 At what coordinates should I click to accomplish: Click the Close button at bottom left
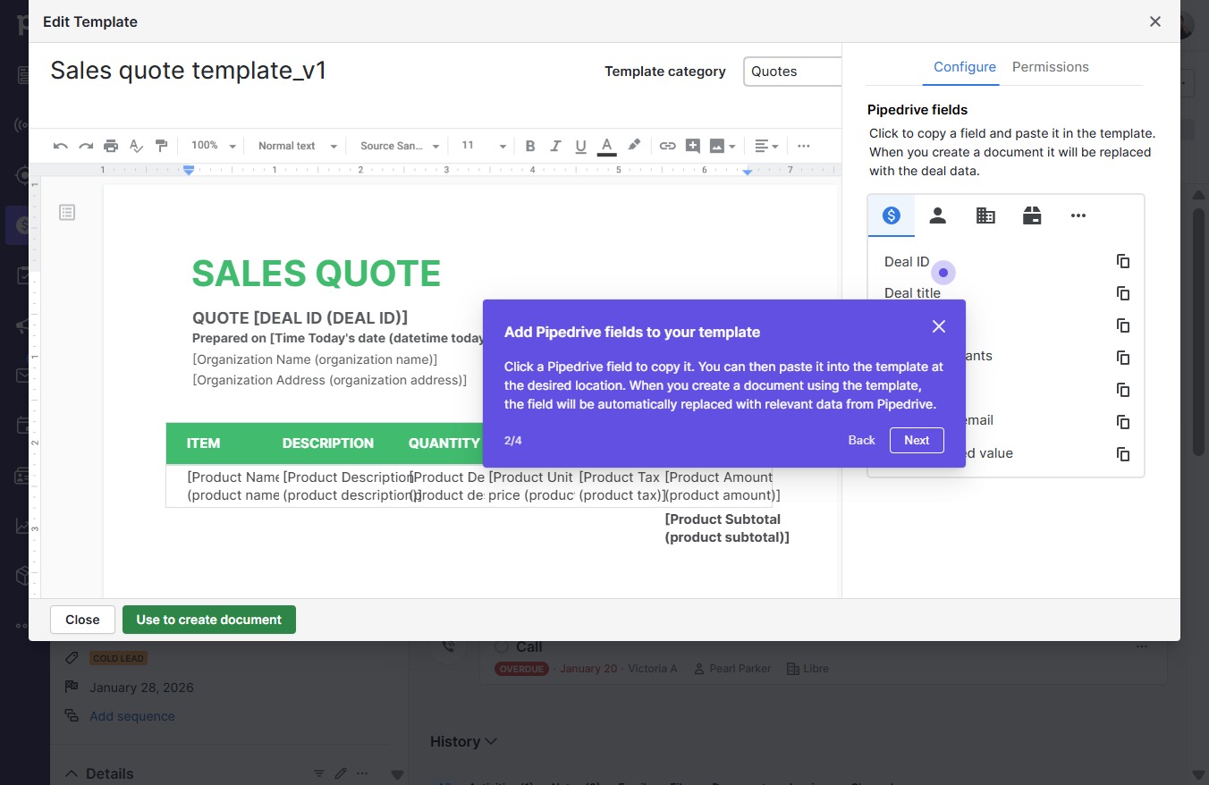(x=82, y=620)
